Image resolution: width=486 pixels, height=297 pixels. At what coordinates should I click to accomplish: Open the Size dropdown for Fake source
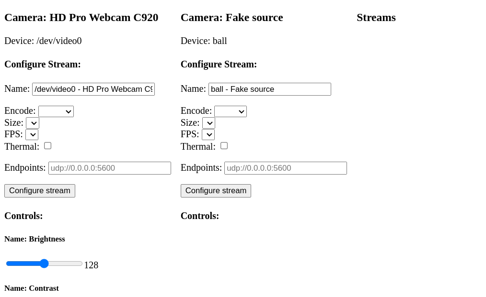pos(208,123)
